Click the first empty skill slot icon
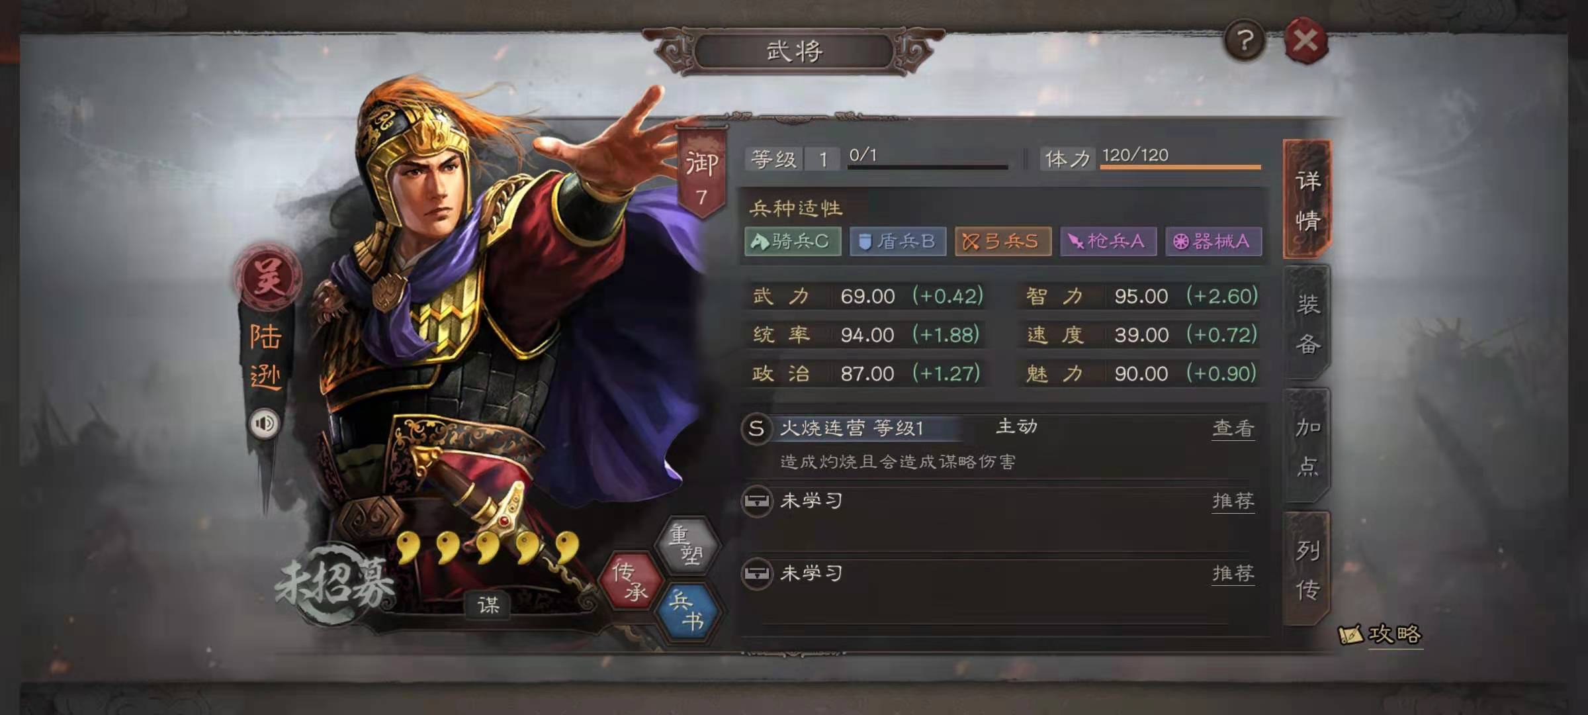The height and width of the screenshot is (715, 1588). tap(756, 501)
